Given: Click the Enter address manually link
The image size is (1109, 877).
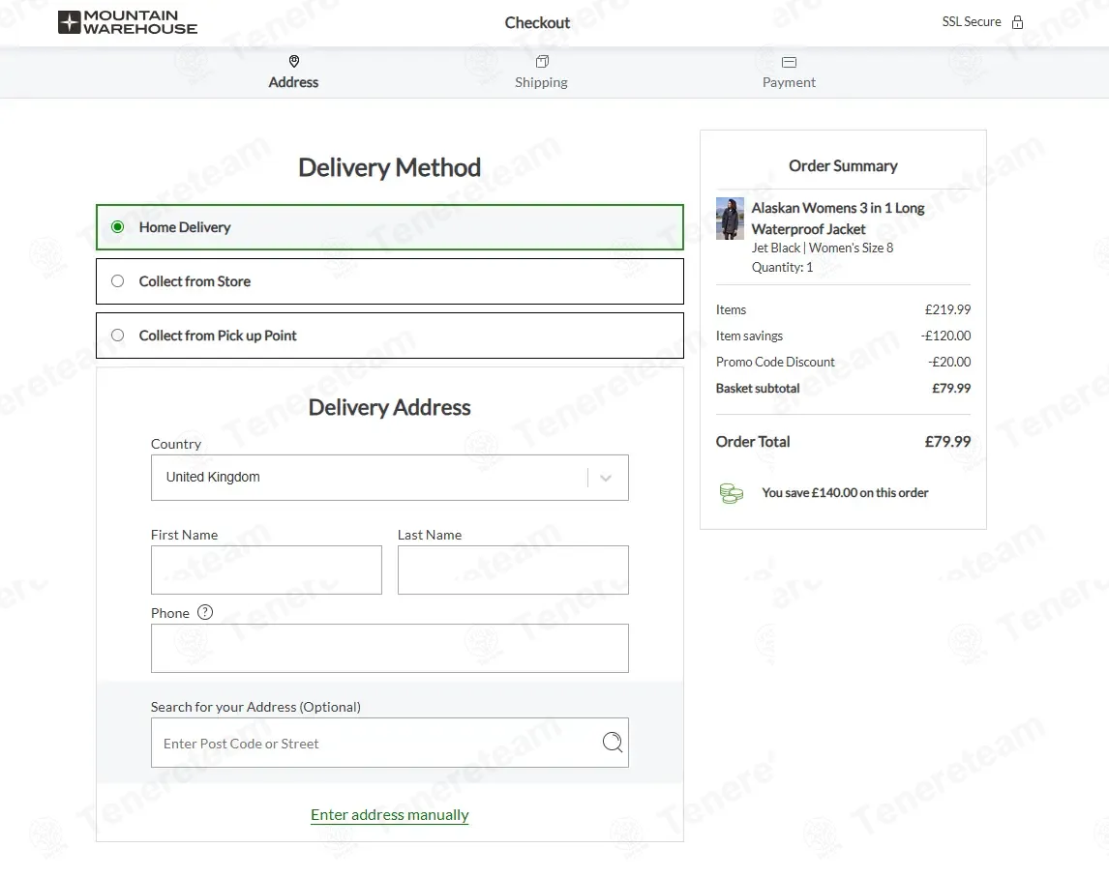Looking at the screenshot, I should coord(389,815).
